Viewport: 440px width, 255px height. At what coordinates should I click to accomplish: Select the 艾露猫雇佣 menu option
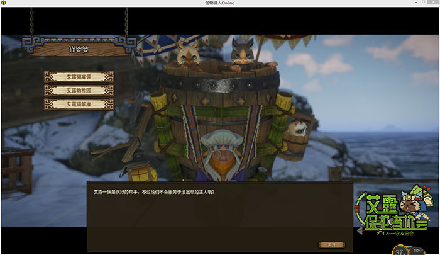click(79, 77)
